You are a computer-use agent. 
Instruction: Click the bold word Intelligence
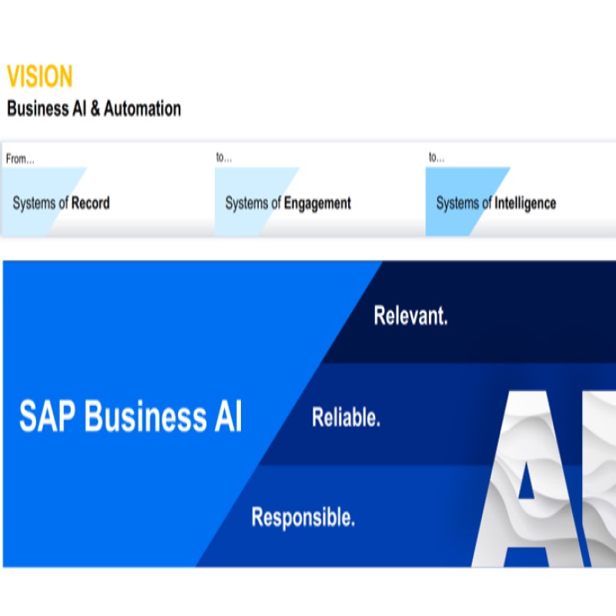(525, 203)
